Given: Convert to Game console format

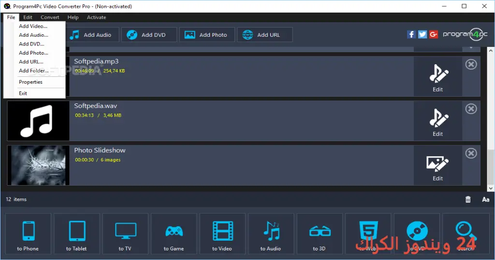Looking at the screenshot, I should click(x=174, y=233).
